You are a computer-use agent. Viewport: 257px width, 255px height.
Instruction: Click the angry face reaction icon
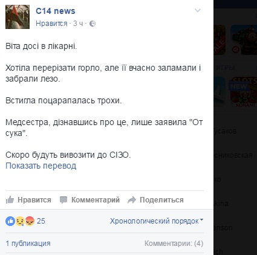30,221
